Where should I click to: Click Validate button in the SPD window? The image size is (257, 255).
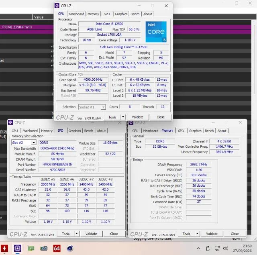click(x=91, y=234)
